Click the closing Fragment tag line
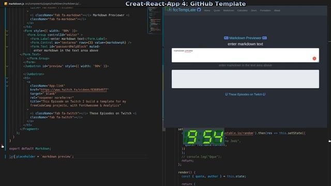This screenshot has height=186, width=331. (29, 129)
